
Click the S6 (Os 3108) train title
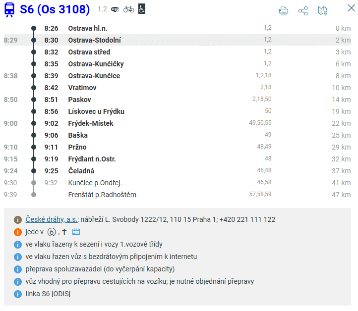(55, 9)
